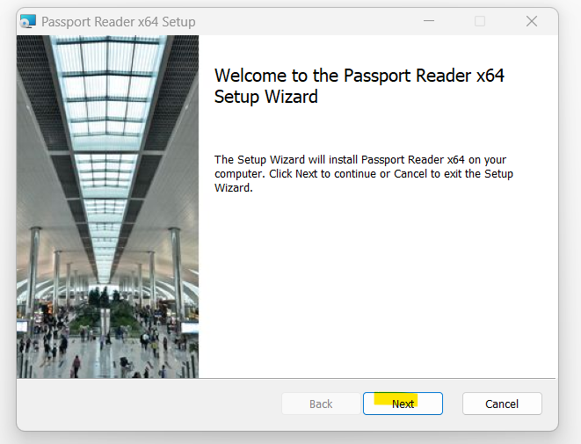Click the 'The Setup Wizard will install' description text
The width and height of the screenshot is (581, 444).
pos(364,173)
